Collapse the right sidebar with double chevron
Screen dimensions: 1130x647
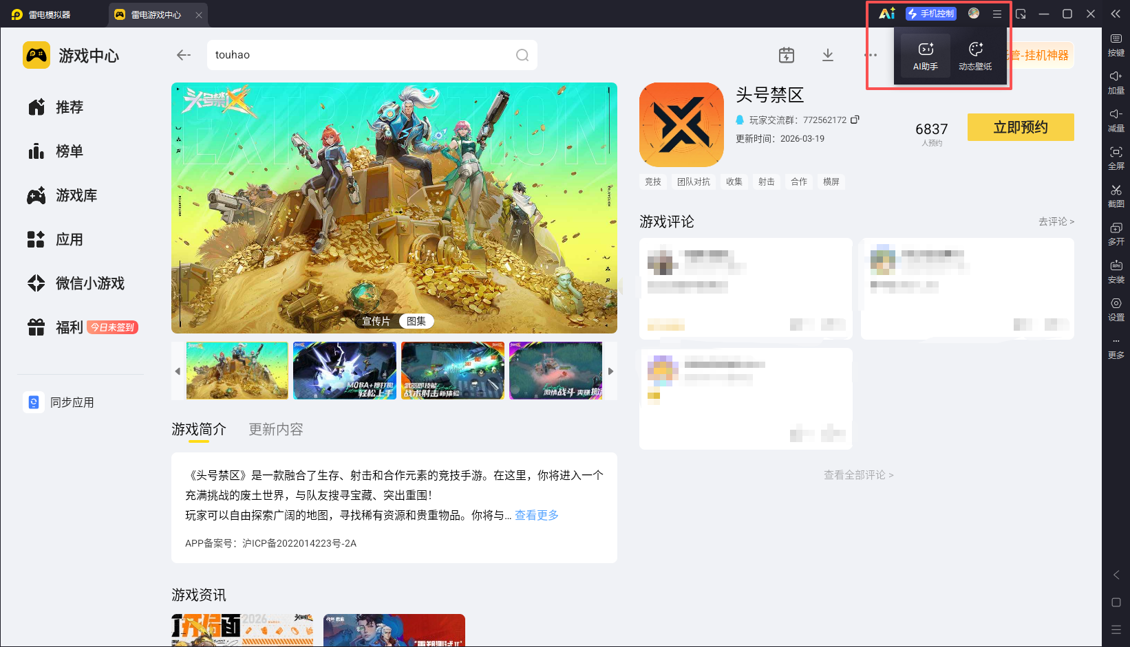[1116, 14]
